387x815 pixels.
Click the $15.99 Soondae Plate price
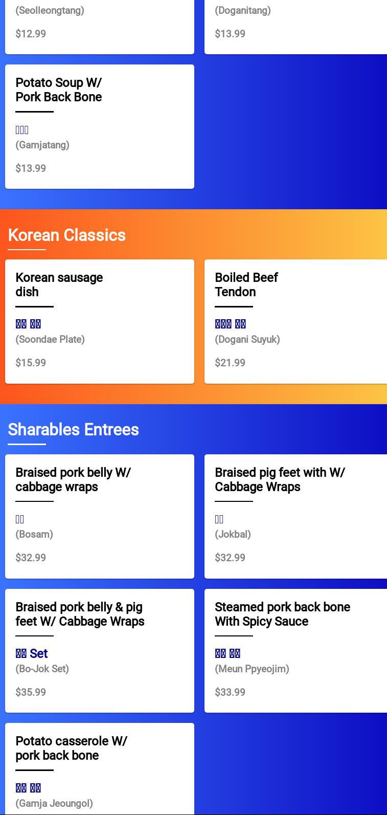coord(31,363)
